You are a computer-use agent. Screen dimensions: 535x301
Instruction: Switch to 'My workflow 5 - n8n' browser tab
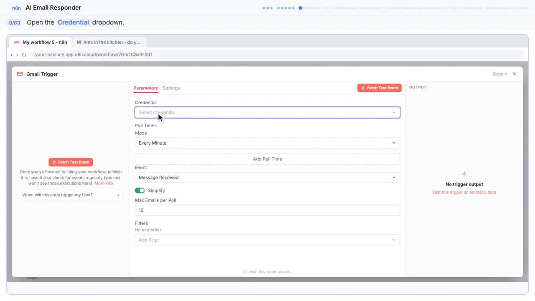[41, 42]
